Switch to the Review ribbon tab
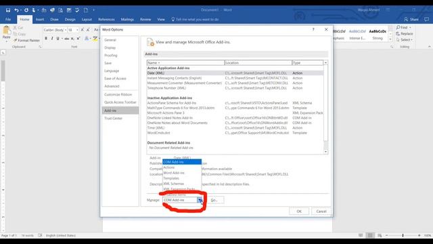 [x=145, y=20]
